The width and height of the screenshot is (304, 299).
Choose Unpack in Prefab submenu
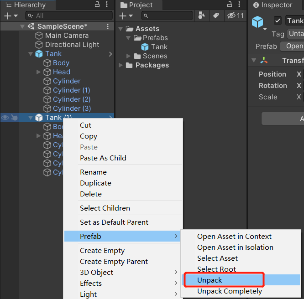[x=241, y=280]
